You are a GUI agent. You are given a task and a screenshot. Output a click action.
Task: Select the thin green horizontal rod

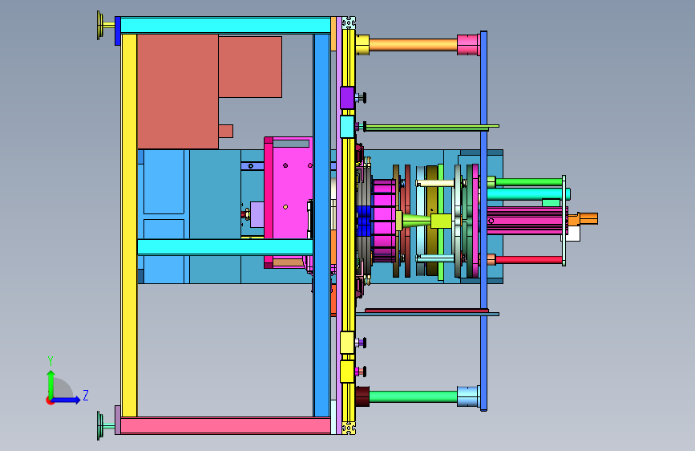(431, 128)
